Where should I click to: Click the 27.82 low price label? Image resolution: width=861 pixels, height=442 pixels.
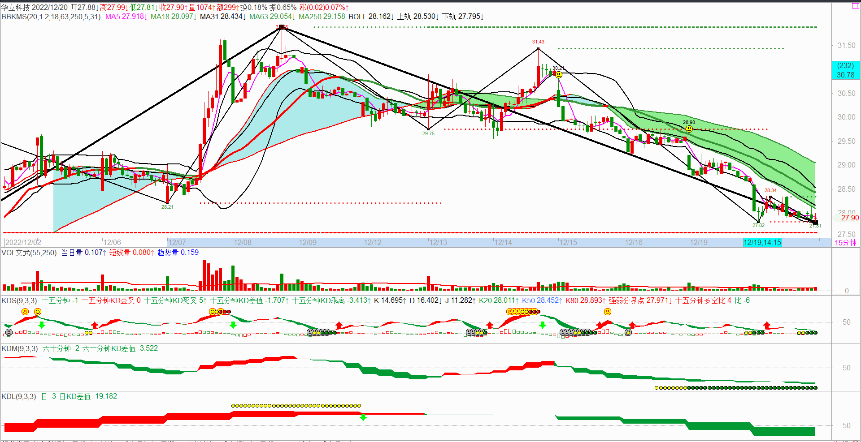tap(758, 225)
